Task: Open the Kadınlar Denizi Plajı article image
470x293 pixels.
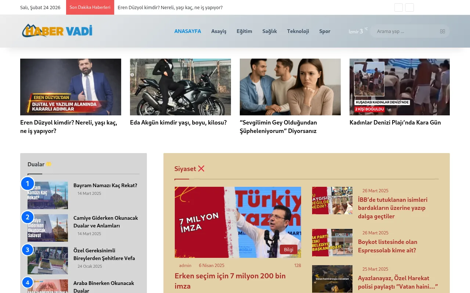Action: (399, 87)
